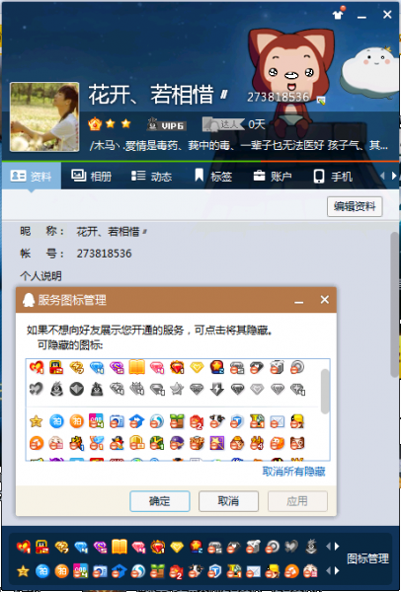Click the red heart icon in the dialog list
This screenshot has height=592, width=401.
point(37,367)
